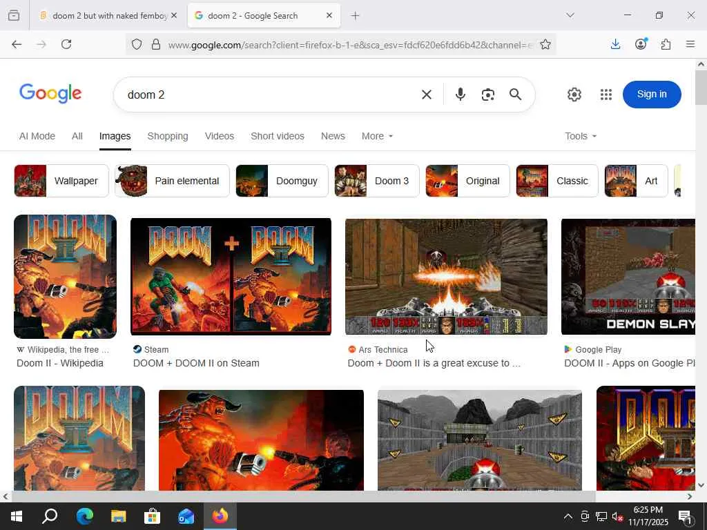Click the forward navigation arrow
The image size is (707, 530).
click(x=41, y=45)
